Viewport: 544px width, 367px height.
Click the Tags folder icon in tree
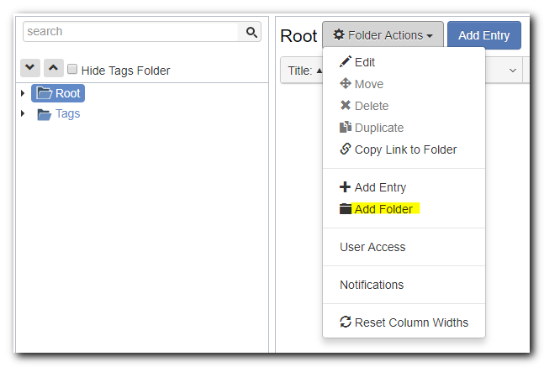click(x=44, y=114)
